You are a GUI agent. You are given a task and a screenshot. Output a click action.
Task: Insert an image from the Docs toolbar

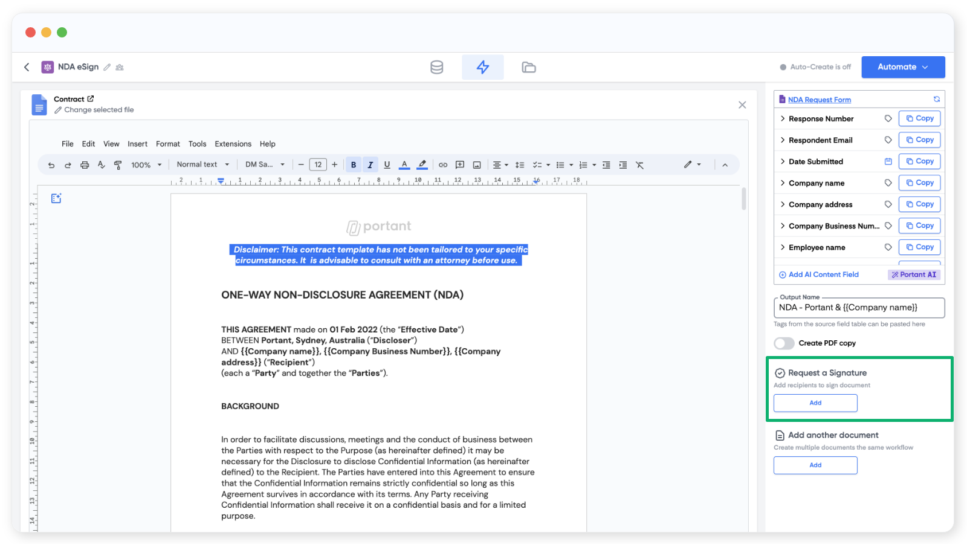(x=477, y=164)
